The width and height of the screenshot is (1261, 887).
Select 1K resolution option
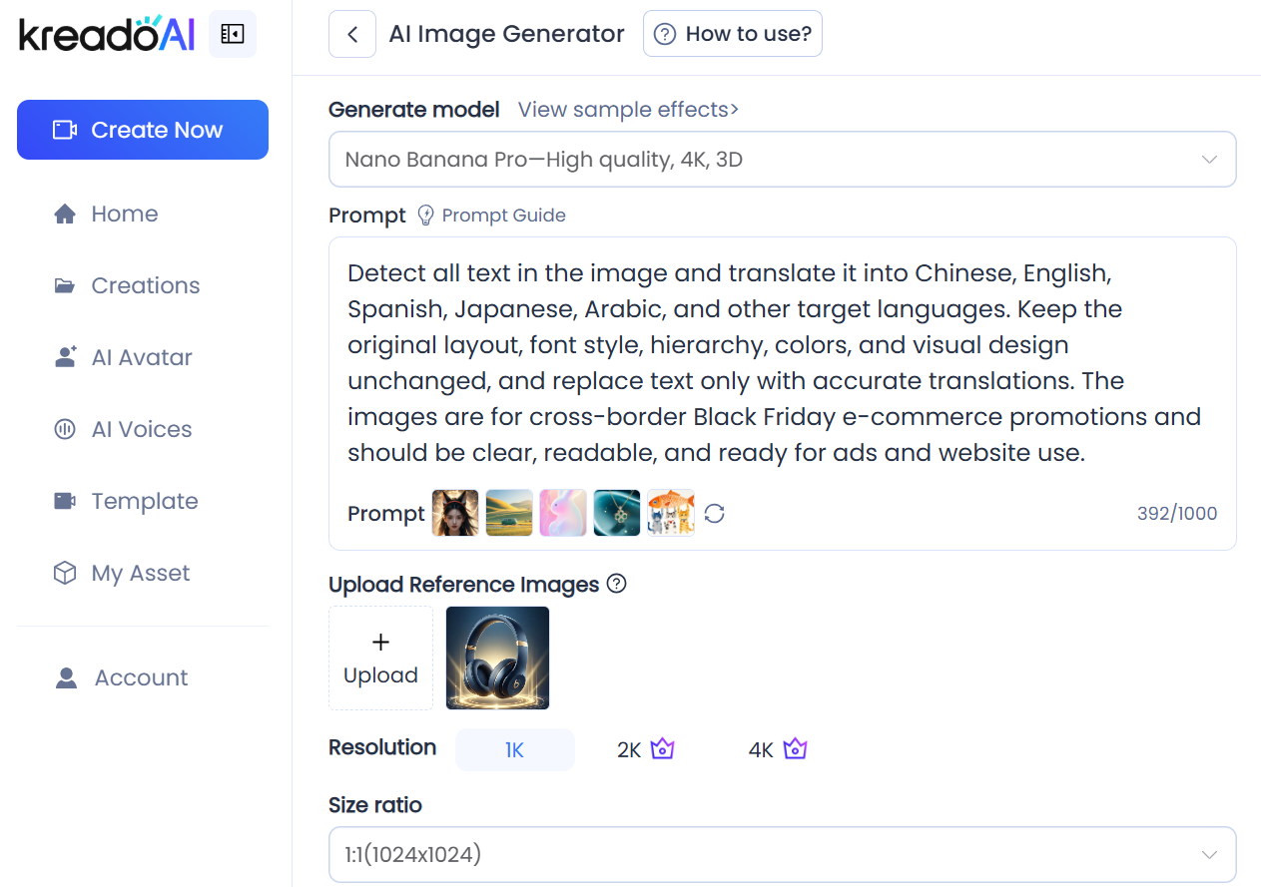(x=514, y=750)
